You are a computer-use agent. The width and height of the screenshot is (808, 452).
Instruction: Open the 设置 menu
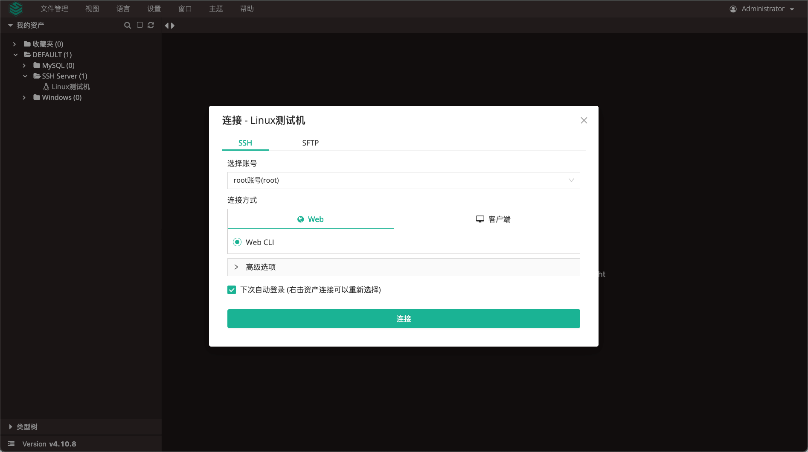click(154, 9)
